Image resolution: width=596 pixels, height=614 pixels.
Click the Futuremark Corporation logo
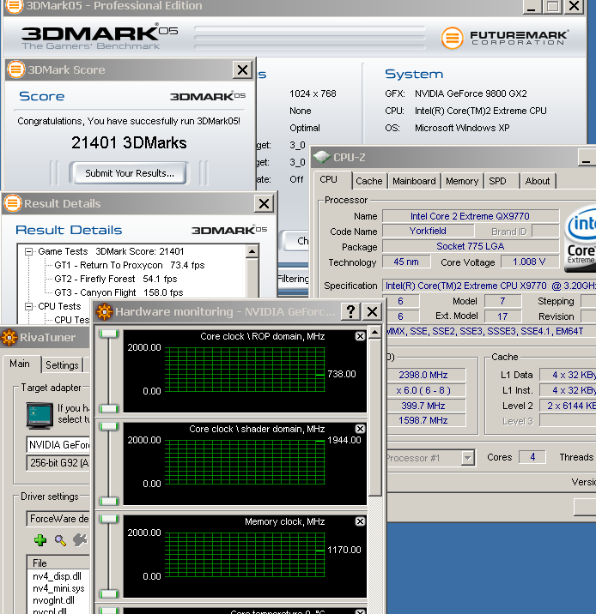(505, 38)
